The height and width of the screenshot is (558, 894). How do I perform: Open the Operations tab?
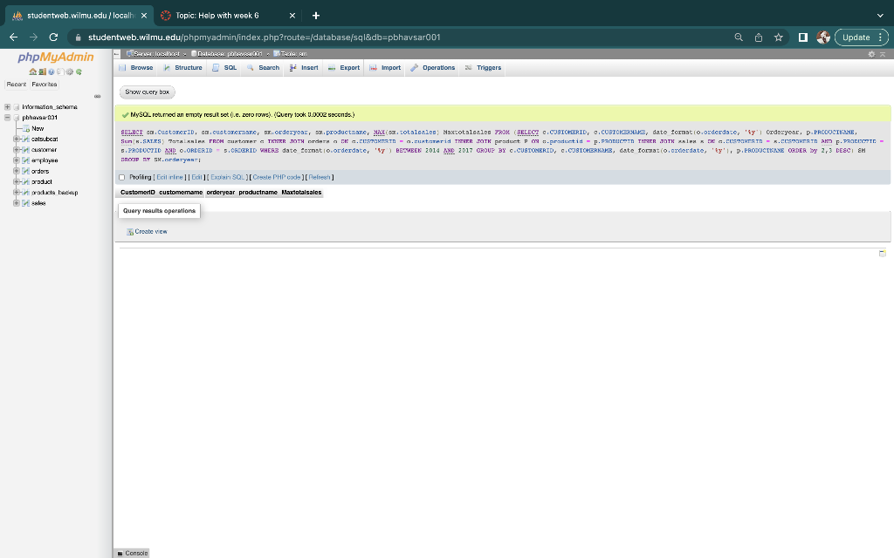[432, 68]
